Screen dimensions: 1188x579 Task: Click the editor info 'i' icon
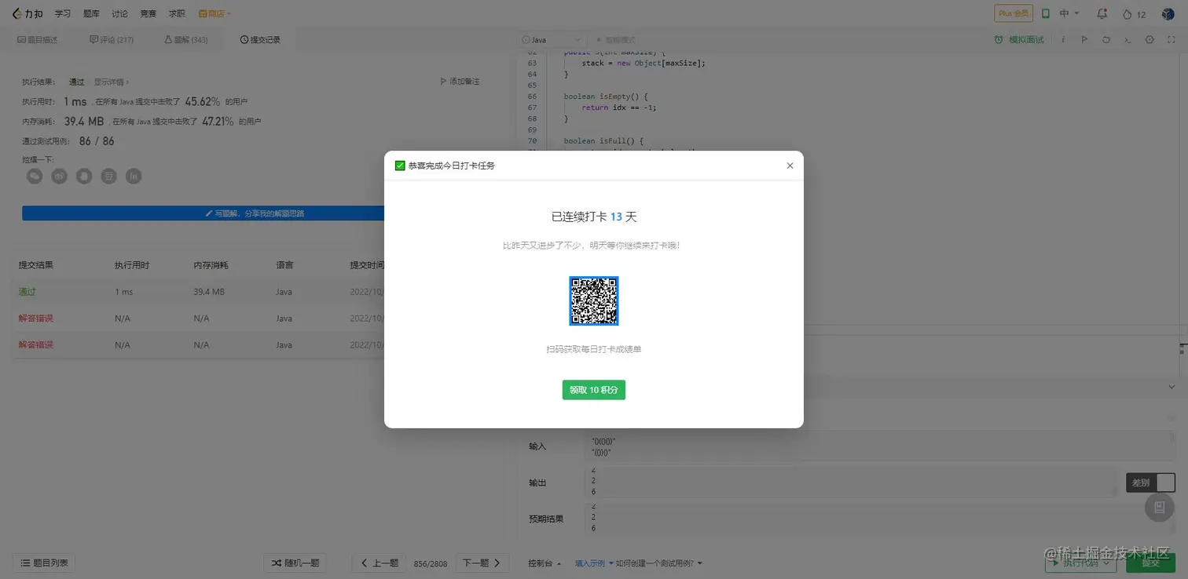1063,40
